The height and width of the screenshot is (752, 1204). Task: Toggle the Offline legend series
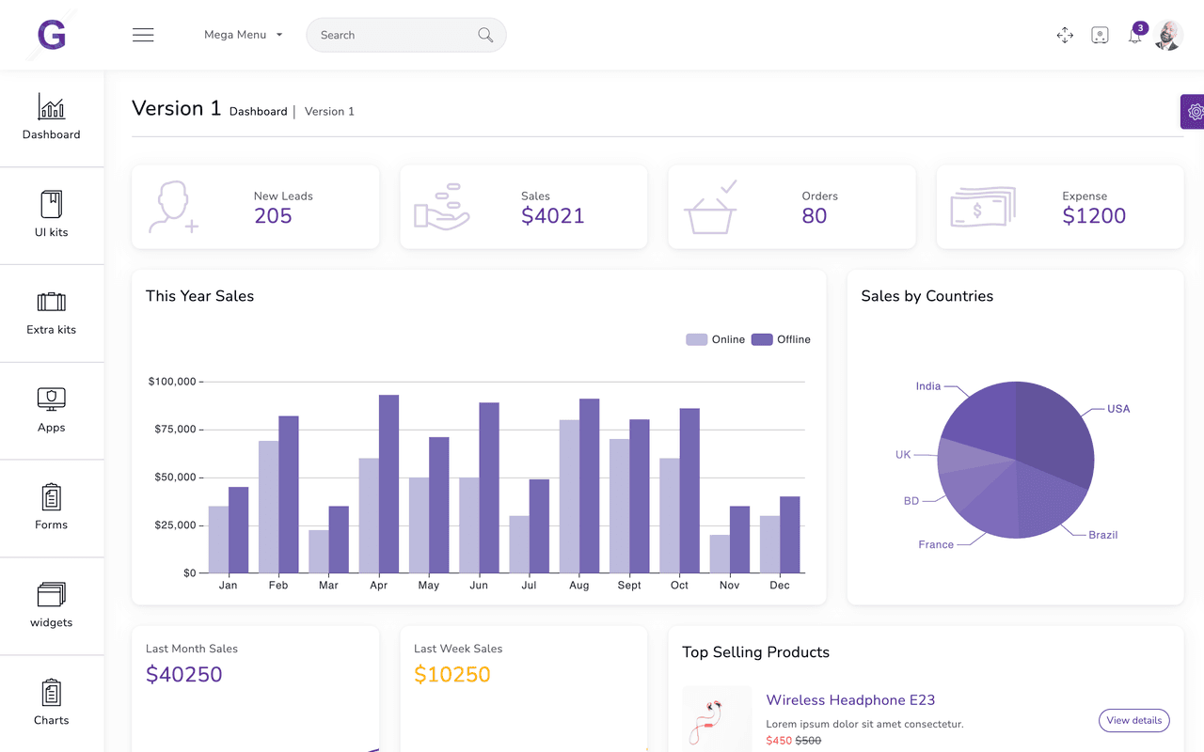(781, 339)
